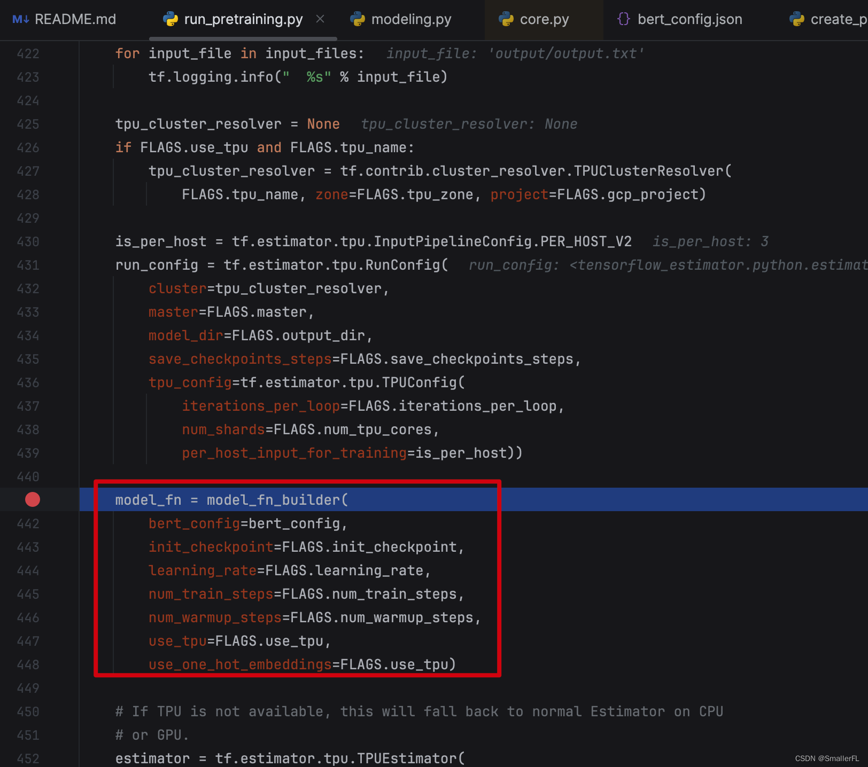
Task: Click save_checkpoints_steps parameter on line 435
Action: point(241,359)
